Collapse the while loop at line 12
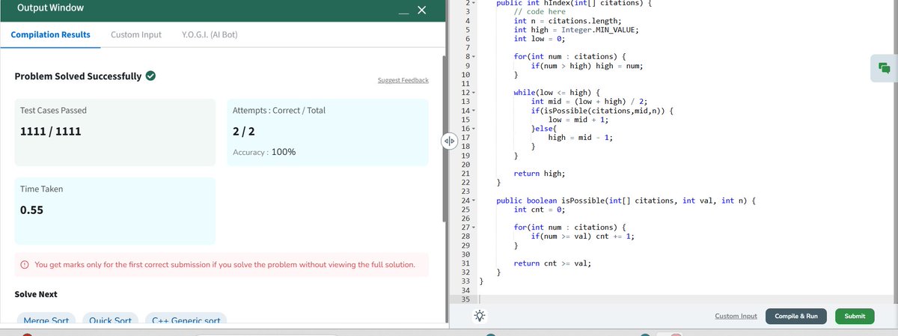Viewport: 898px width, 336px height. (475, 92)
